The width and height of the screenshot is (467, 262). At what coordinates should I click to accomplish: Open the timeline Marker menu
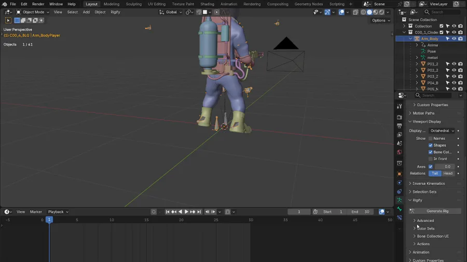pyautogui.click(x=36, y=212)
